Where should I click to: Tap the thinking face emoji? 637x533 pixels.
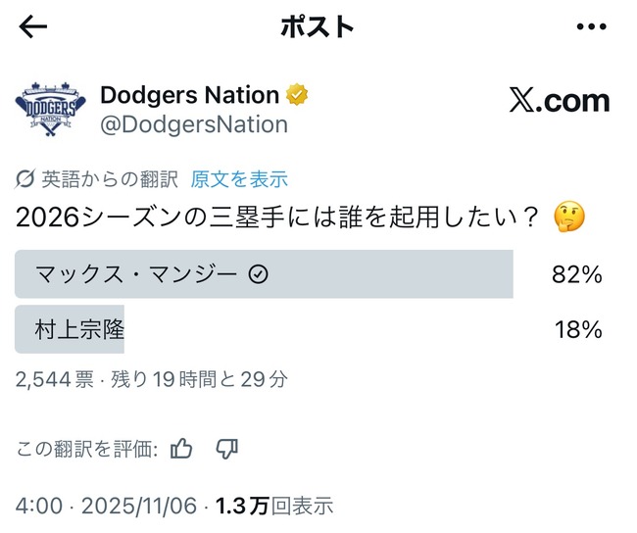point(568,218)
